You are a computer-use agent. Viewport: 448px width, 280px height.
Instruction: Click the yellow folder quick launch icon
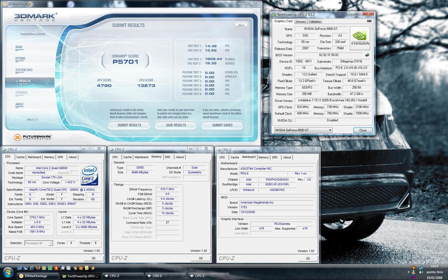point(87,268)
